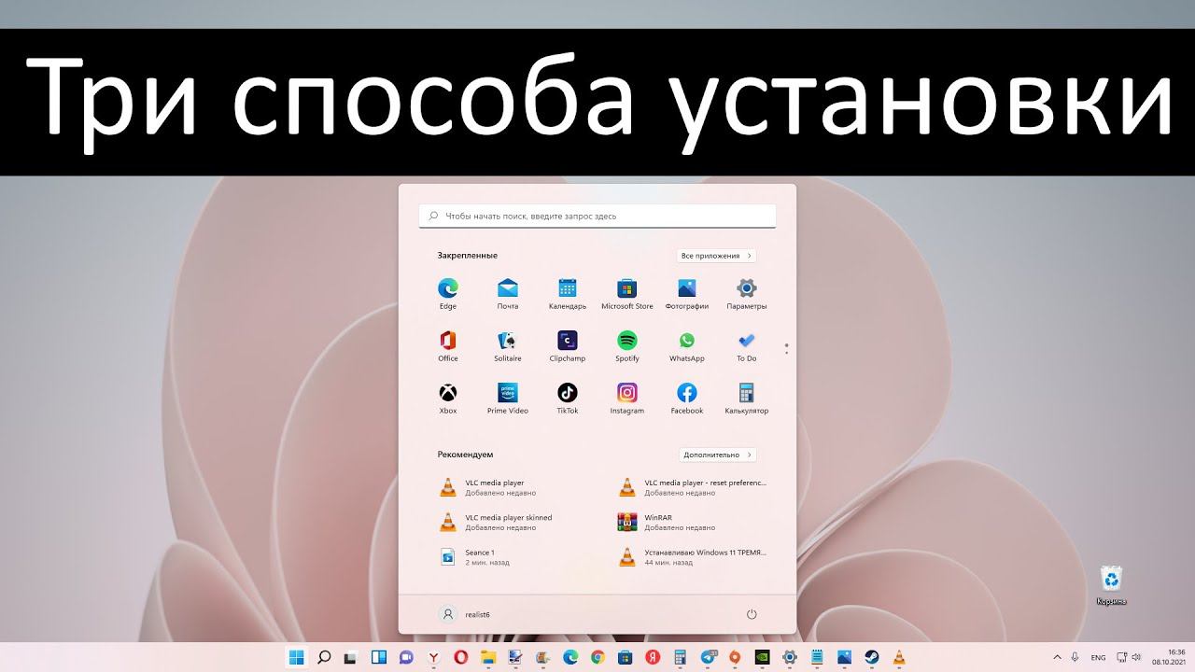Open NVIDIA app on taskbar
Image resolution: width=1195 pixels, height=672 pixels.
click(x=762, y=657)
